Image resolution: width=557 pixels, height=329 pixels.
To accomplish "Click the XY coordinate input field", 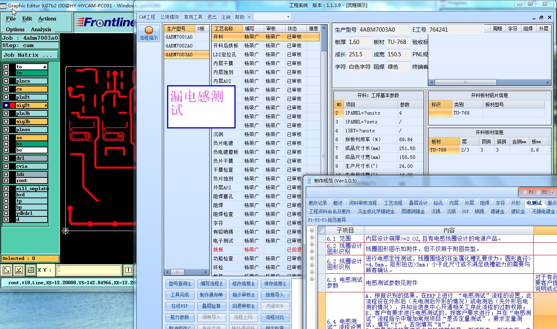I will 89,270.
